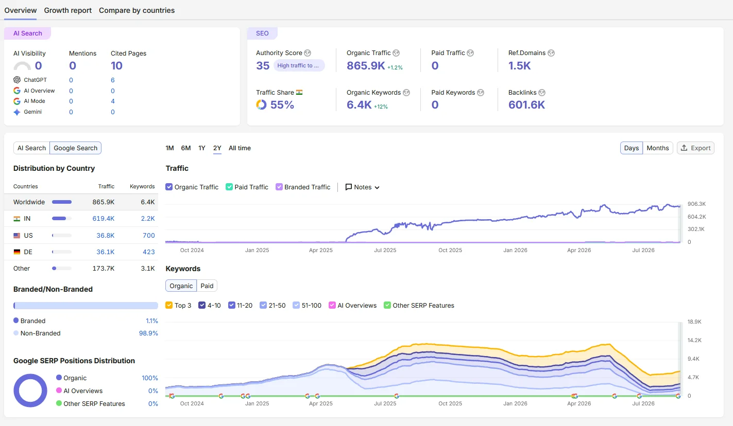Viewport: 733px width, 426px height.
Task: Switch to Google Search distribution view
Action: click(76, 148)
